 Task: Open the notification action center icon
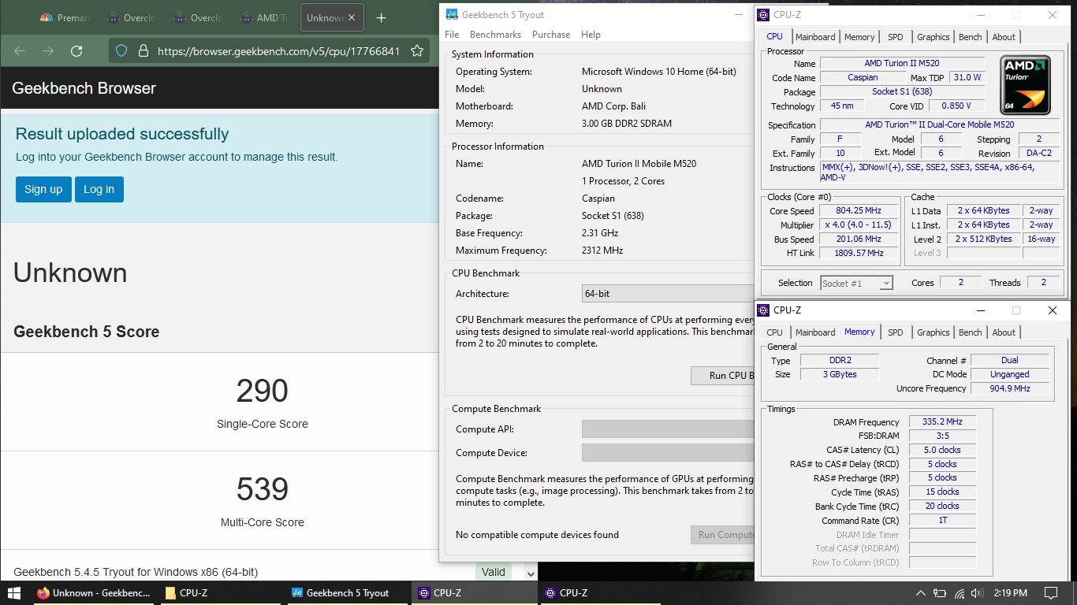point(1051,593)
